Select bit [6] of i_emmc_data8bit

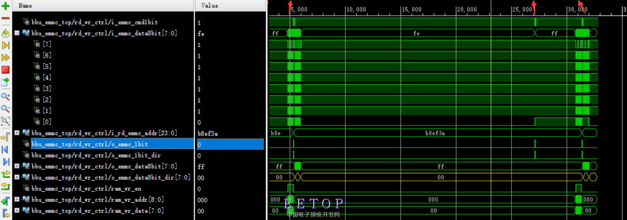(47, 55)
